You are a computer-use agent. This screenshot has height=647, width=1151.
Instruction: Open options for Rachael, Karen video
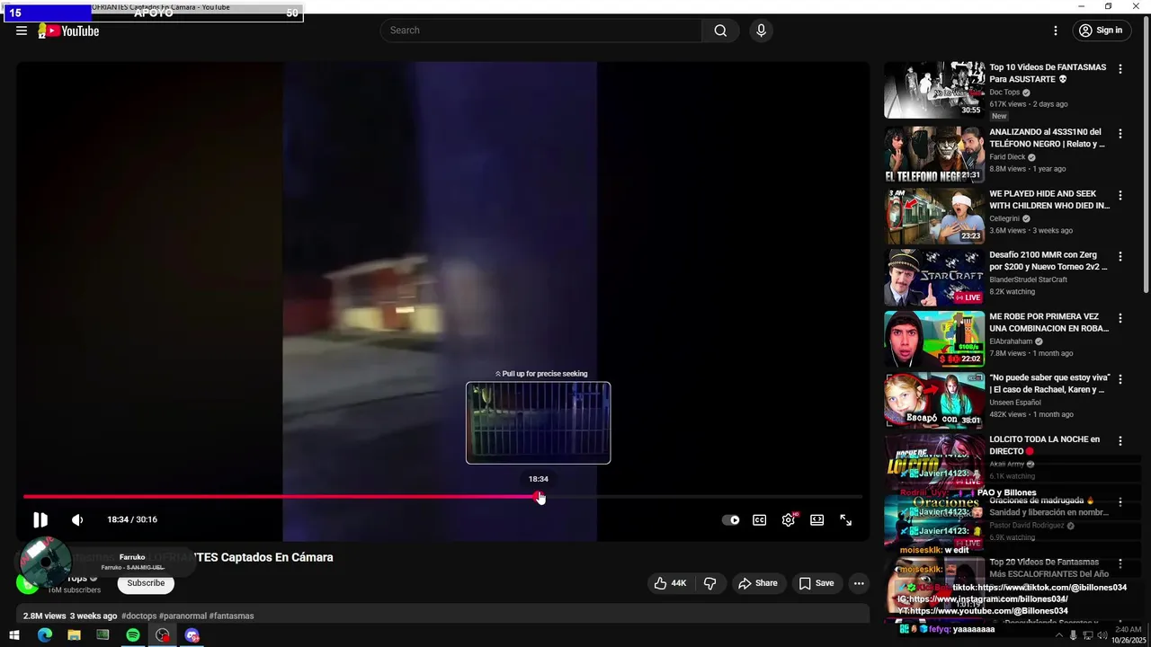pyautogui.click(x=1120, y=379)
